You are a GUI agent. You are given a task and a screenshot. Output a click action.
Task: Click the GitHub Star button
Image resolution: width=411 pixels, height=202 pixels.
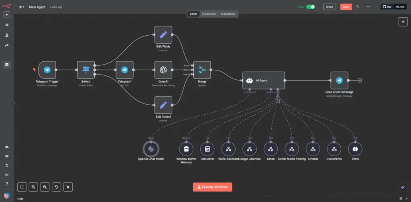(387, 7)
